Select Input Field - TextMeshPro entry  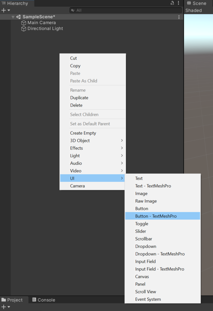point(163,269)
